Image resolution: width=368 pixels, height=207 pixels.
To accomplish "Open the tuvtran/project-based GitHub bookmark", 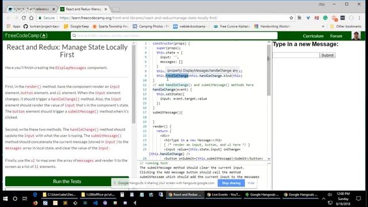I will tap(41, 26).
